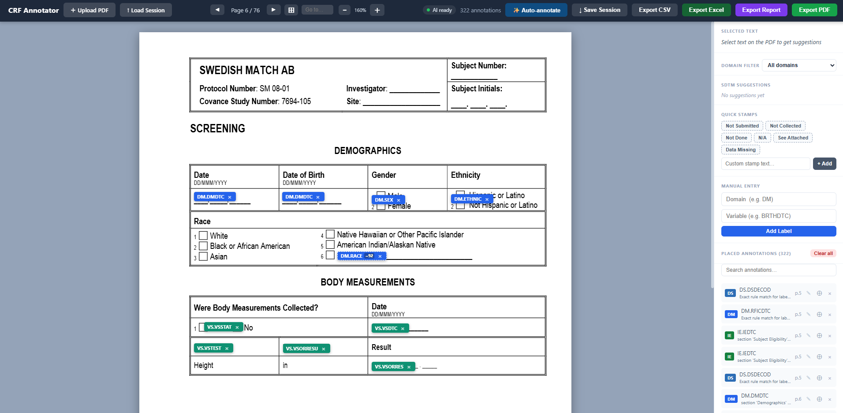Focus the Domain manual entry field

779,199
